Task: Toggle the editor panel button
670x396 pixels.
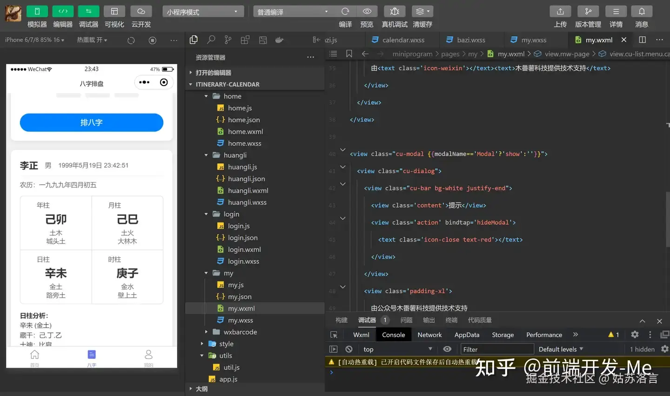Action: [x=63, y=11]
